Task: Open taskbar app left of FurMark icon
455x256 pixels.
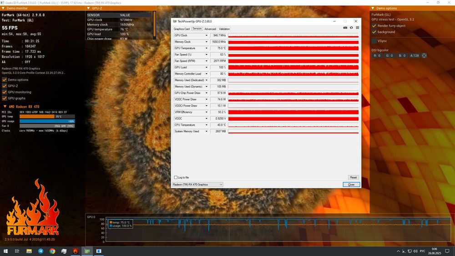Action: [x=64, y=251]
